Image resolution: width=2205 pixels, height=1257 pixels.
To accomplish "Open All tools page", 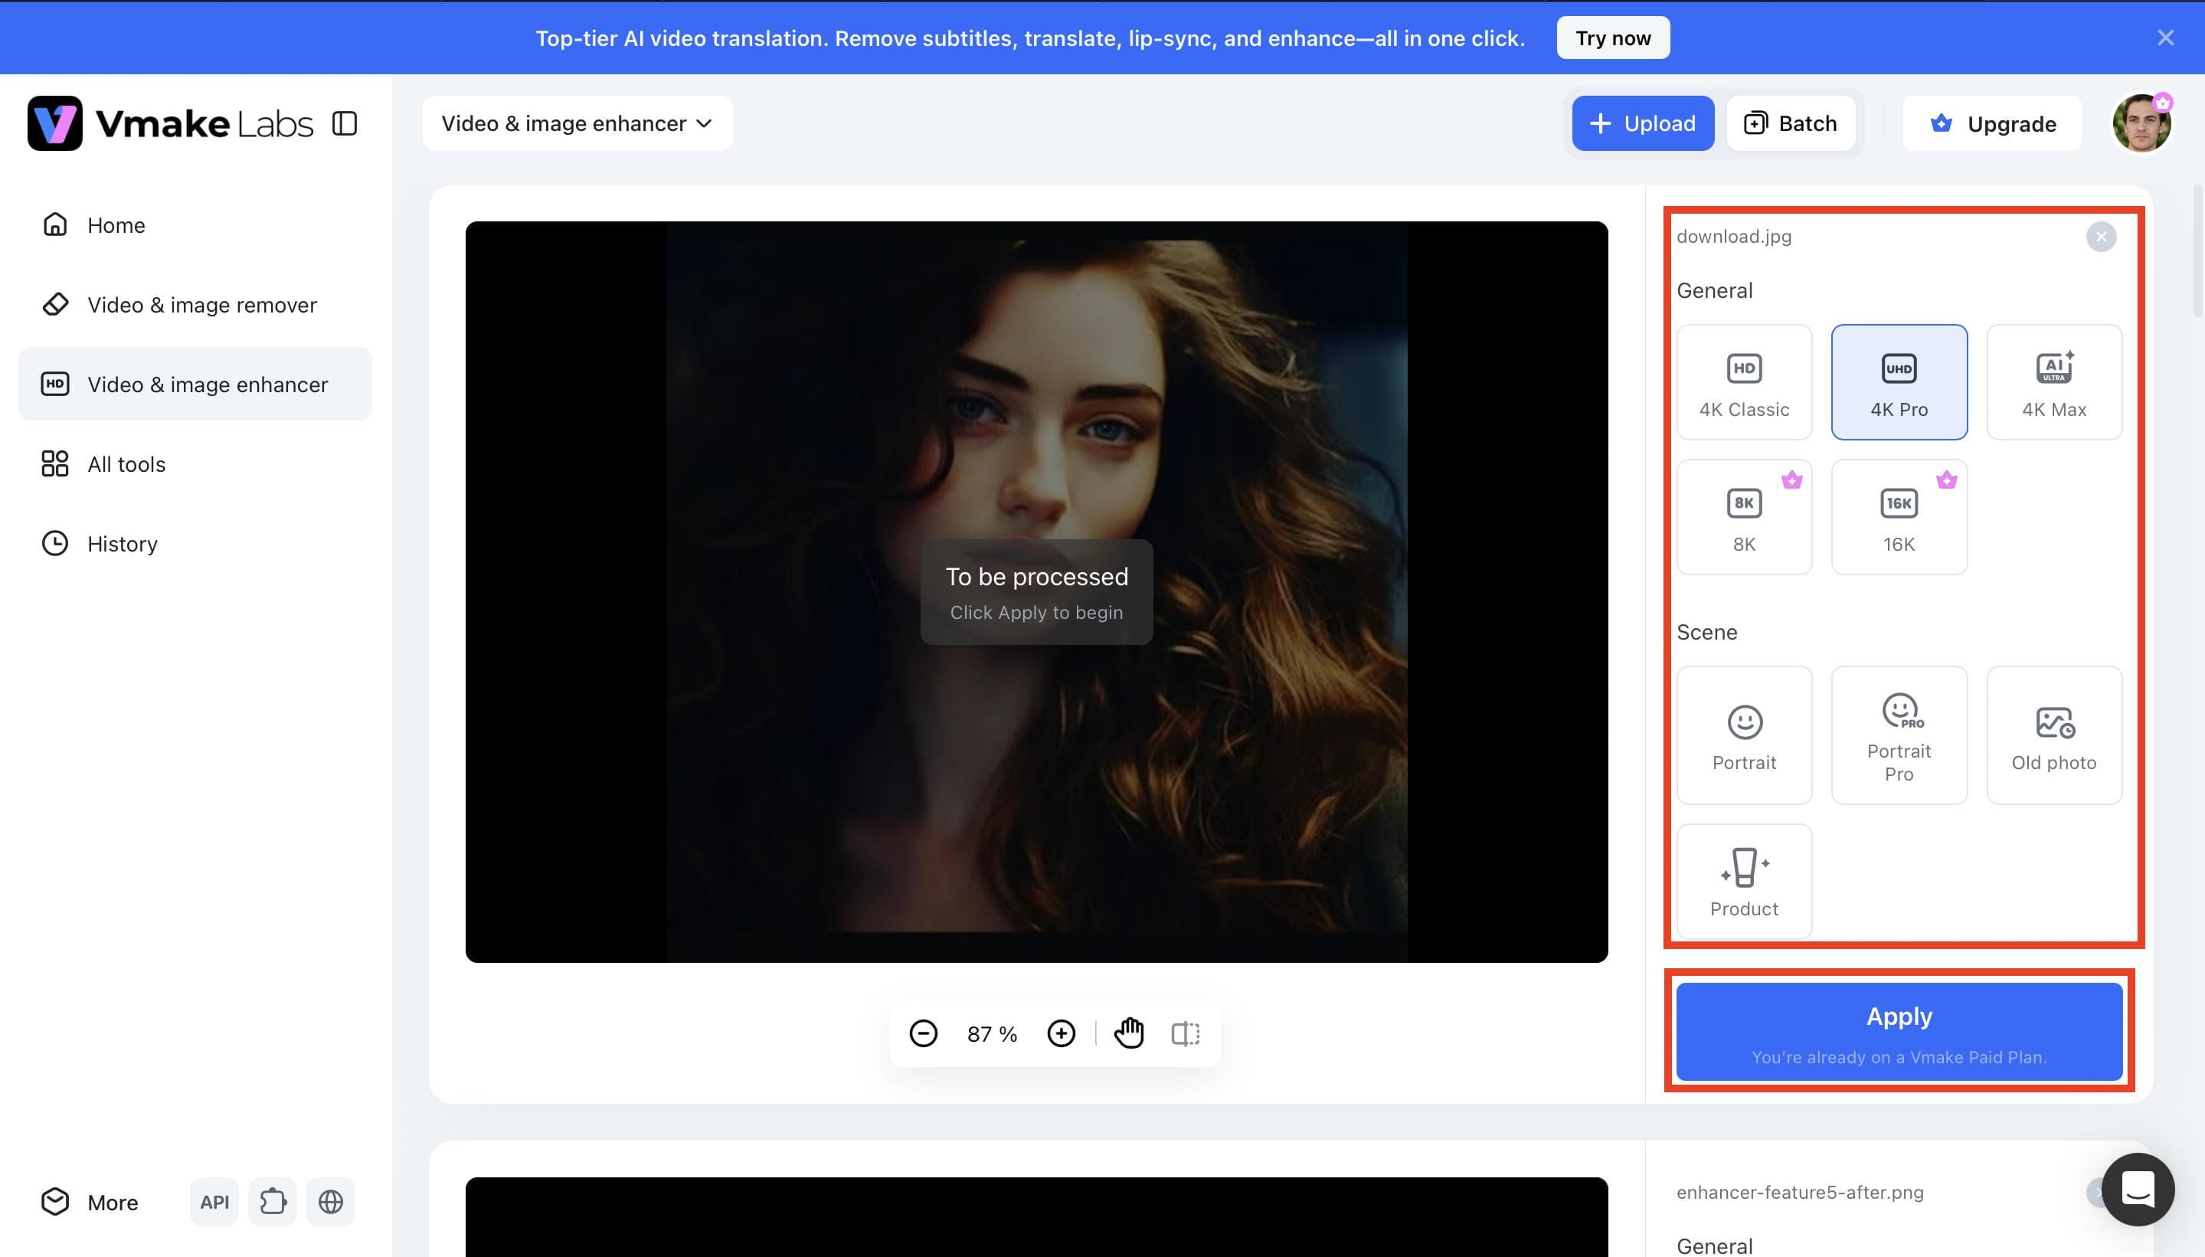I will click(x=195, y=463).
